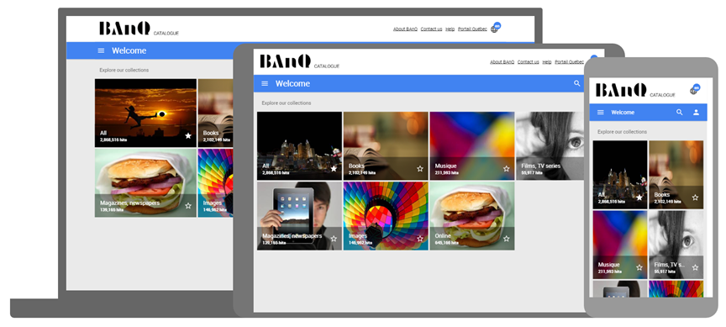This screenshot has height=327, width=726.
Task: Open About BAnQ link on laptop
Action: pos(405,29)
